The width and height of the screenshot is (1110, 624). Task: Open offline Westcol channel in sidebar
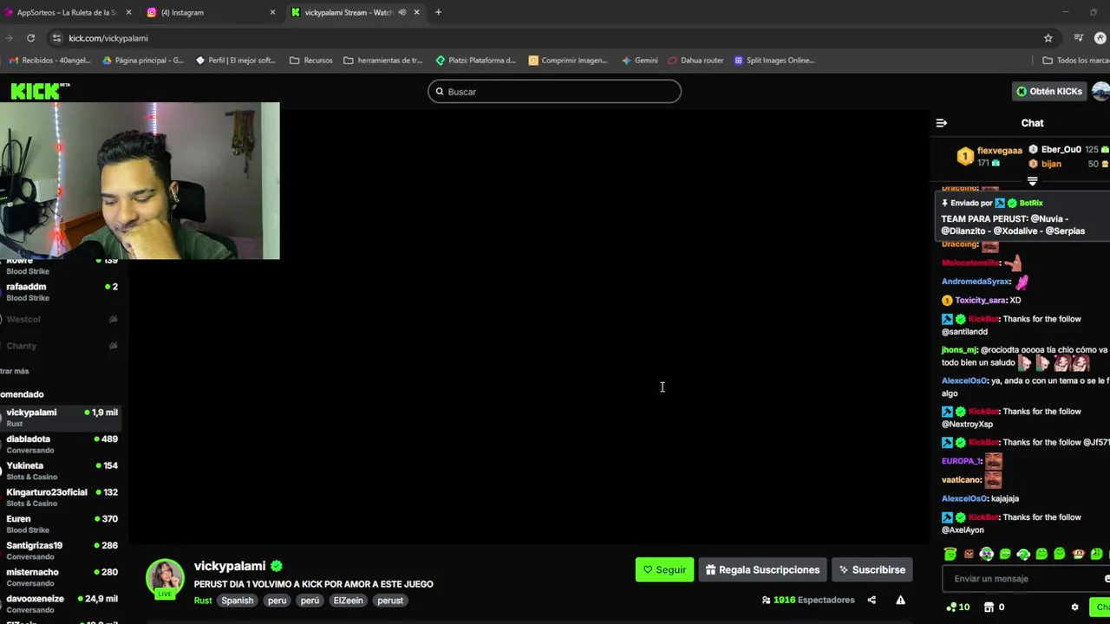tap(61, 319)
